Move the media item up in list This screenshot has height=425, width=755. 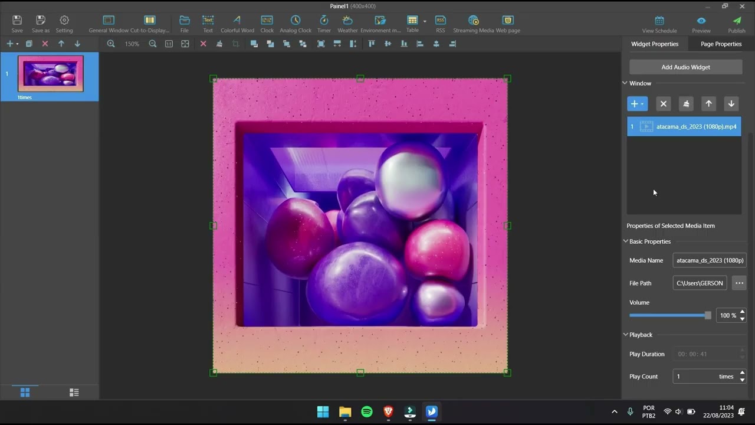[x=708, y=104]
